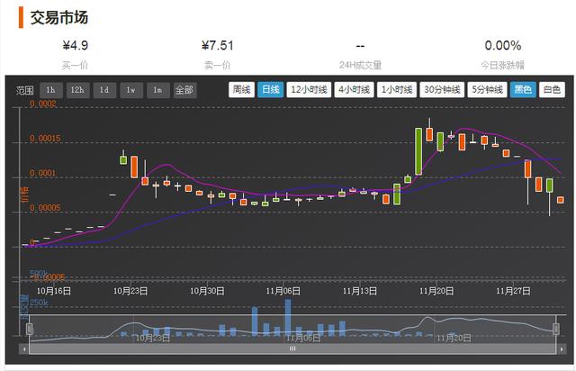
Task: Switch to 4小时线 chart interval
Action: tap(353, 90)
